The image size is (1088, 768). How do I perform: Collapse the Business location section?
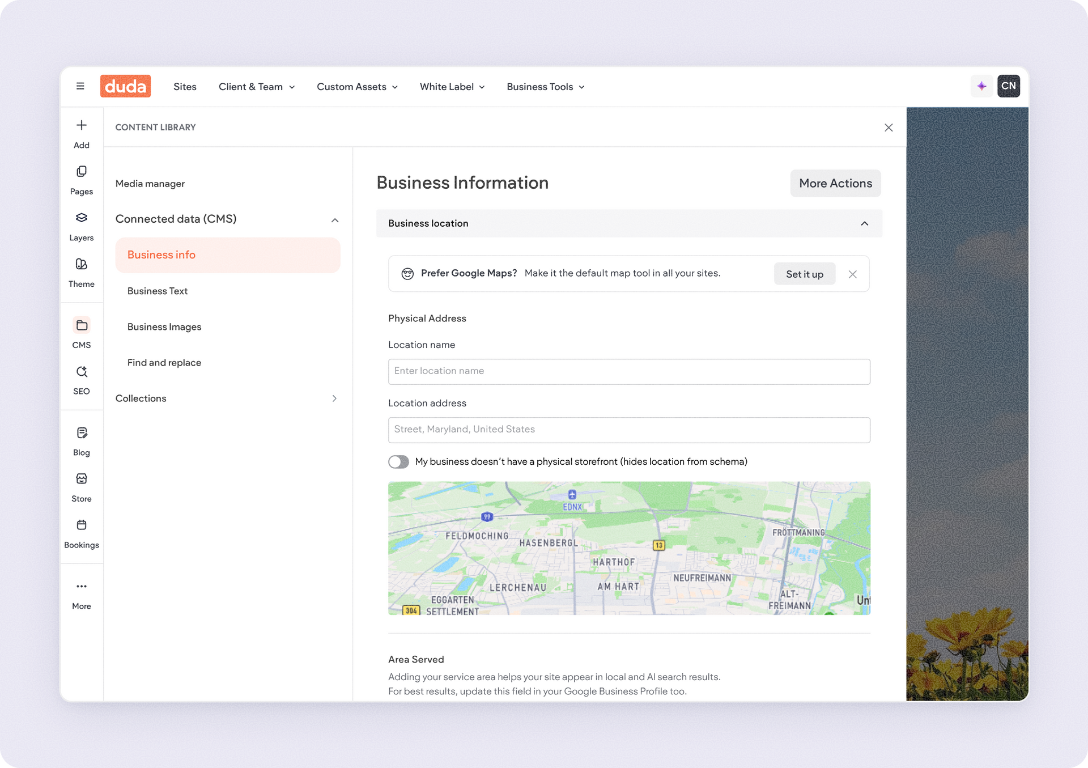tap(864, 223)
